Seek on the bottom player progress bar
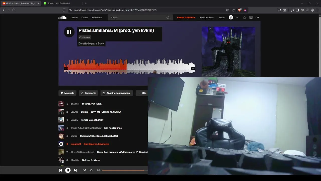This screenshot has width=321, height=181. [x=125, y=170]
